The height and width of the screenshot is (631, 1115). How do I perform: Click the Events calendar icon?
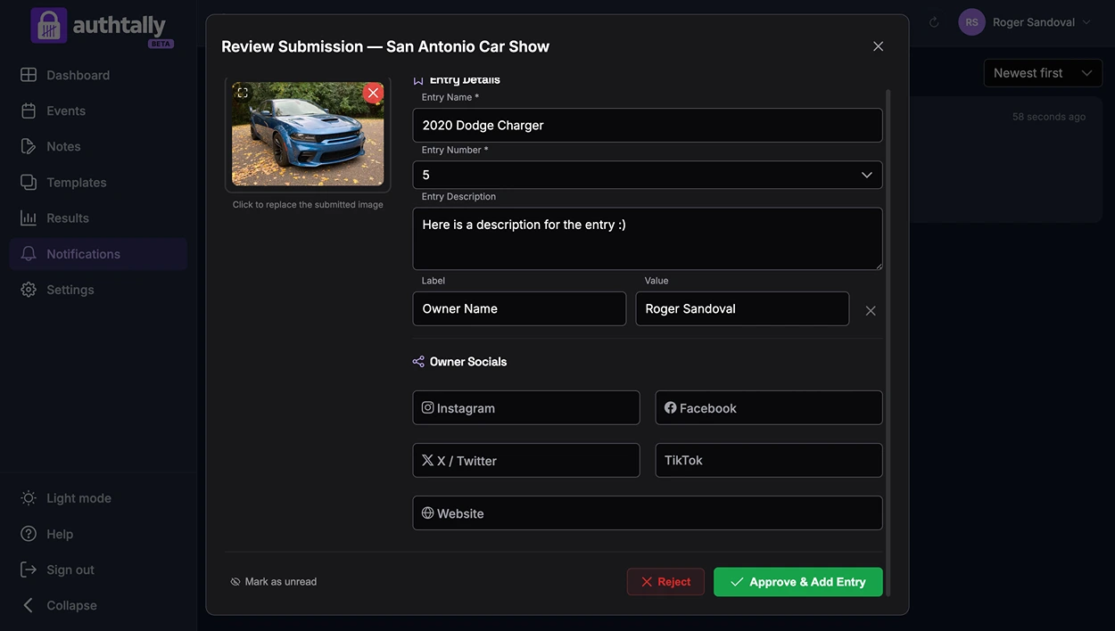[x=29, y=111]
